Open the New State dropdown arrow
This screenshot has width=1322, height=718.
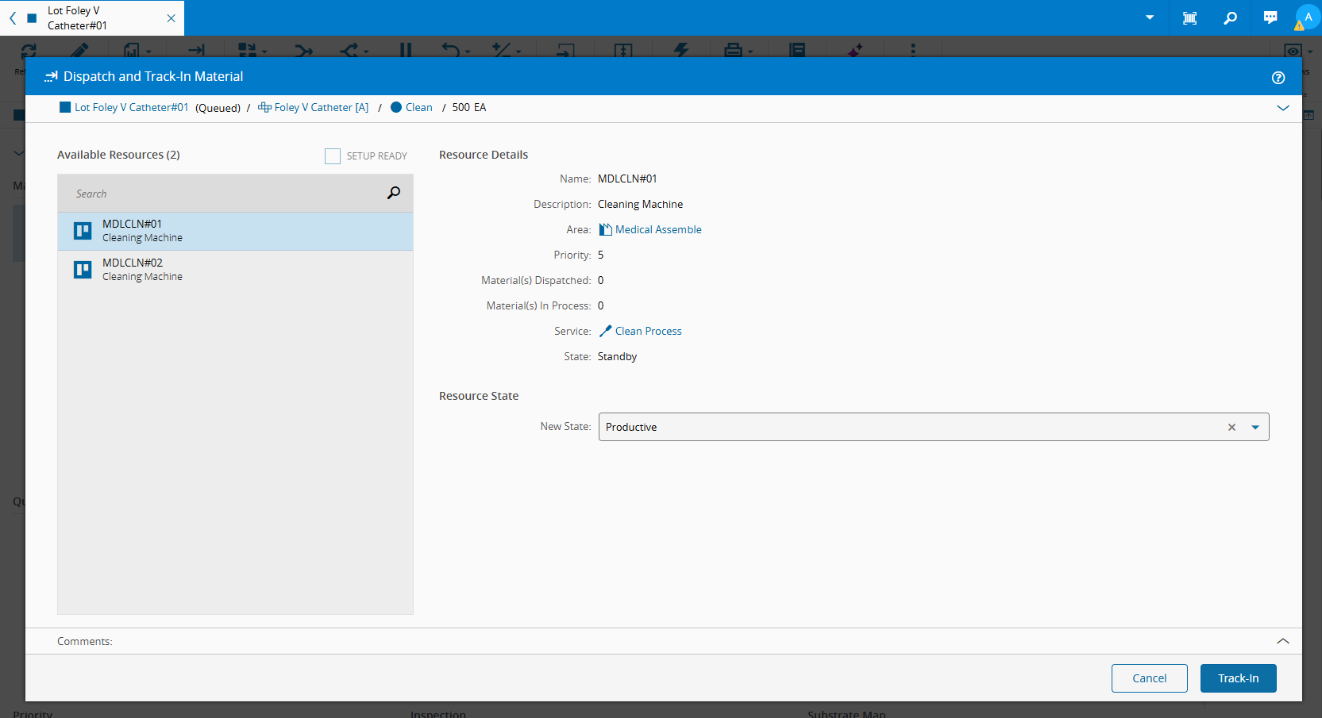[1255, 427]
